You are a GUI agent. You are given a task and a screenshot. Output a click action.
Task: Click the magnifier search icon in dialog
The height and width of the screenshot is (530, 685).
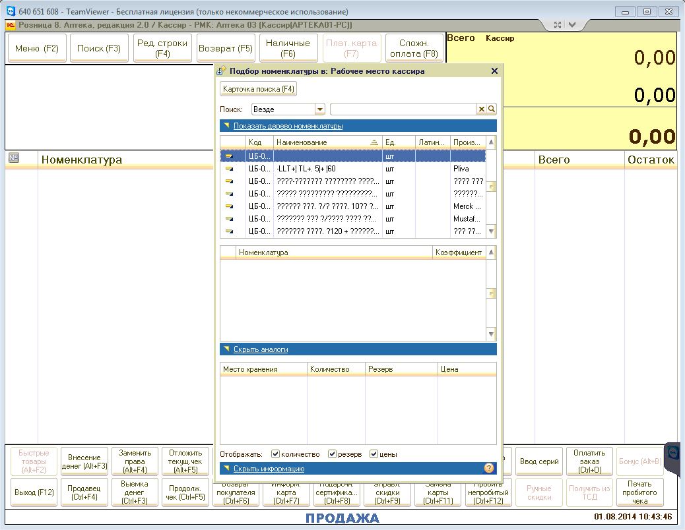(x=492, y=109)
